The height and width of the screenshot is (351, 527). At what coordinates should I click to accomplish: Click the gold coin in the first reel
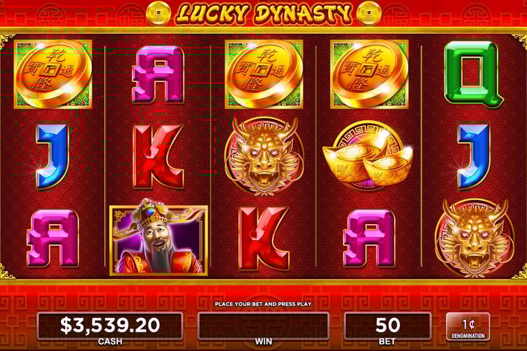coord(53,74)
